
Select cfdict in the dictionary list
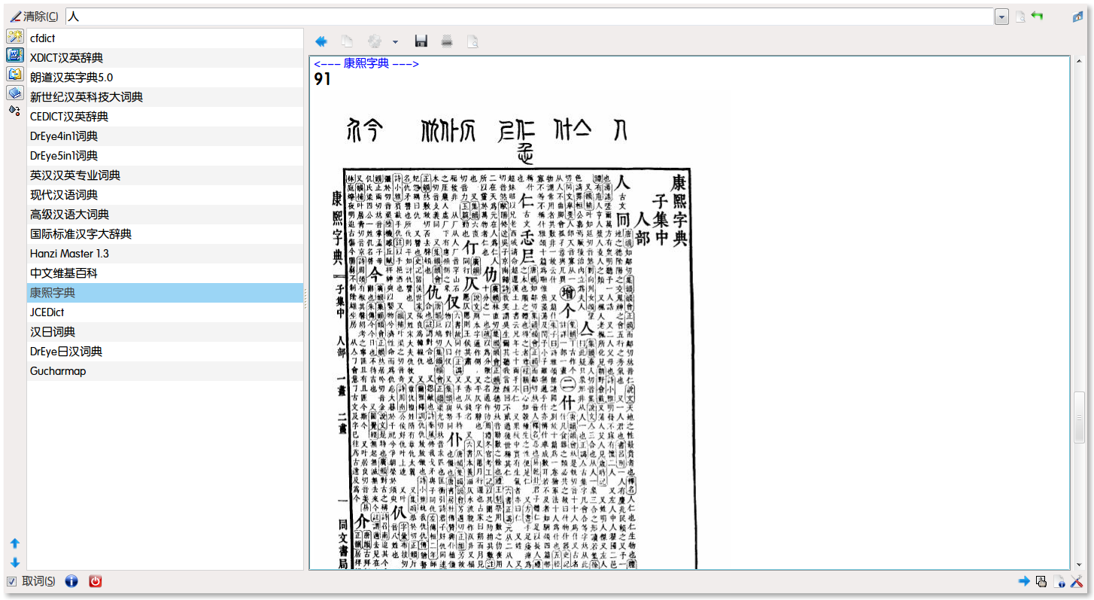(166, 38)
